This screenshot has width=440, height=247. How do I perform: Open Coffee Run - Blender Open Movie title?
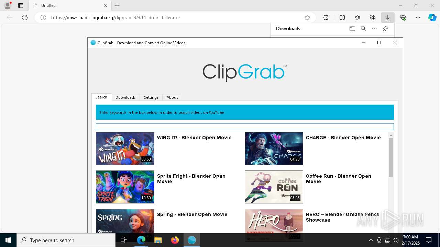coord(339,179)
